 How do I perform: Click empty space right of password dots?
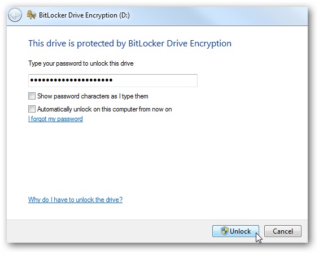(155, 80)
